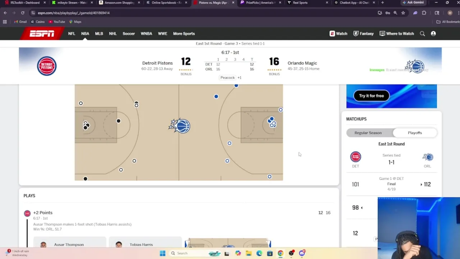Go back with the browser back arrow
The height and width of the screenshot is (259, 460).
pos(5,13)
